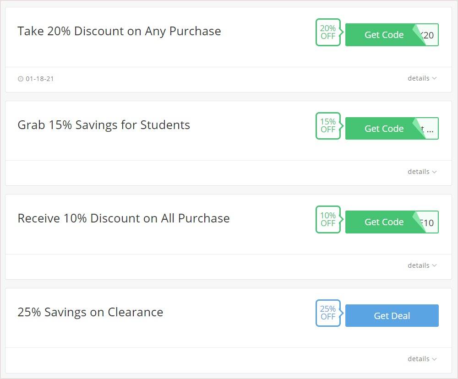The image size is (458, 379).
Task: Click the 20% OFF badge icon
Action: tap(328, 32)
